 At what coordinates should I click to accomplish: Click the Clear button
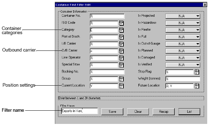pos(138,112)
